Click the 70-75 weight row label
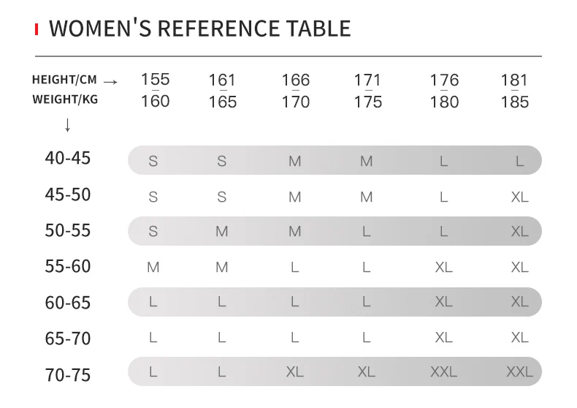The image size is (577, 408). [x=68, y=375]
